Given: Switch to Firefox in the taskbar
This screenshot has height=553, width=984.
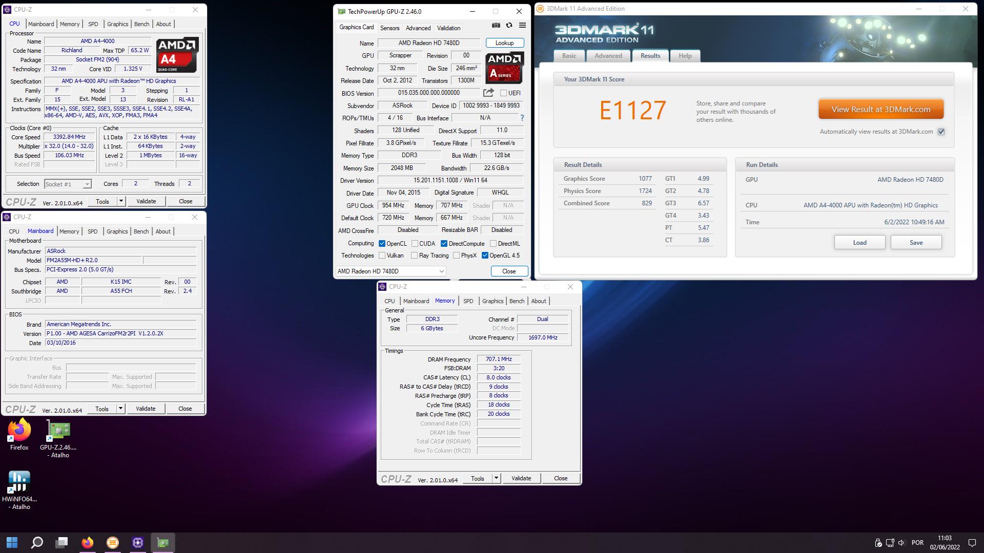Looking at the screenshot, I should click(x=87, y=542).
